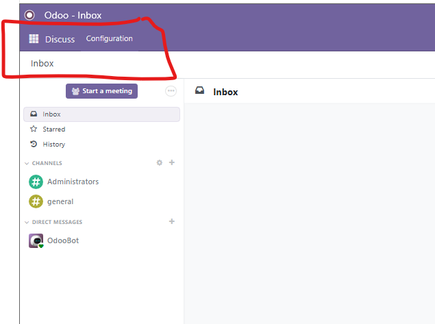
Task: Open the Administrators channel
Action: click(73, 182)
